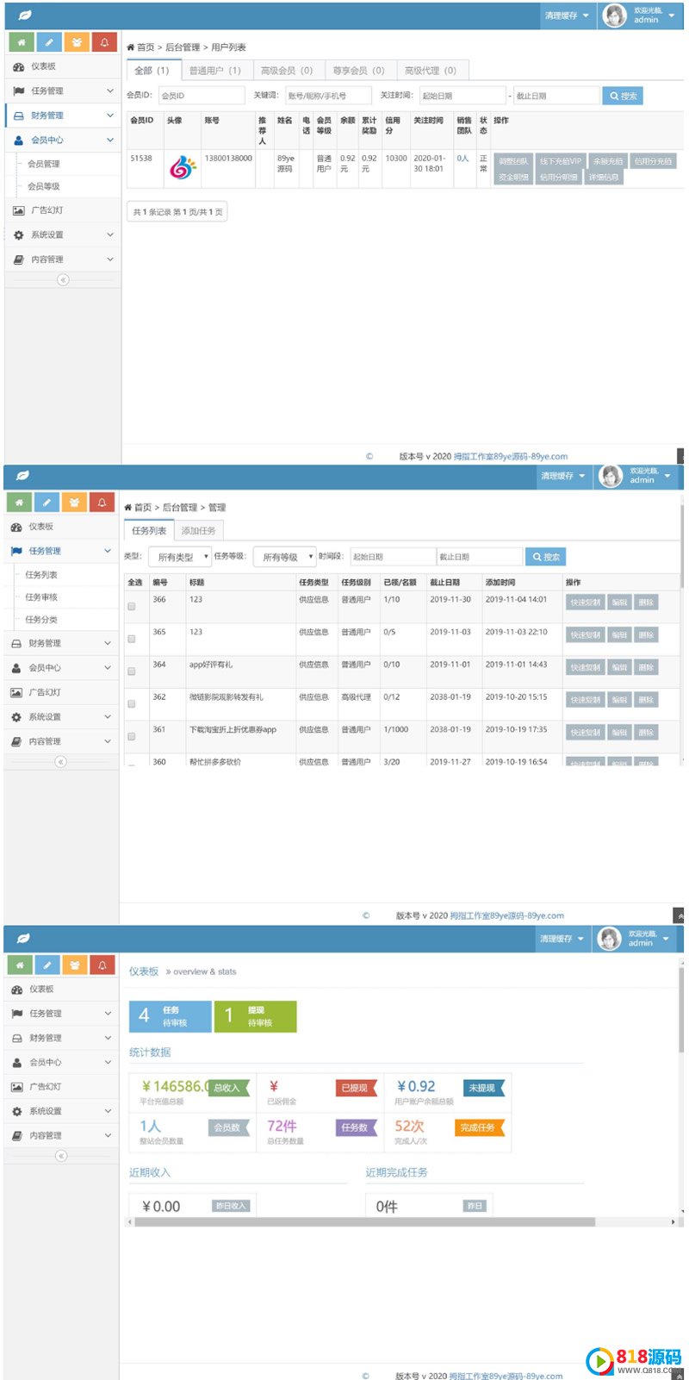
Task: Click the green 提现待审核 tile showing 1
Action: [x=255, y=1016]
